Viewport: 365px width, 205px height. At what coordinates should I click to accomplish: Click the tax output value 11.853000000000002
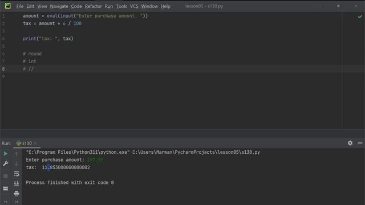click(x=66, y=167)
